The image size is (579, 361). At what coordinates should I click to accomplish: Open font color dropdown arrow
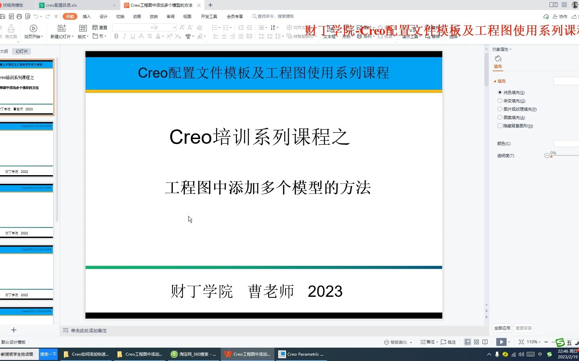pyautogui.click(x=163, y=36)
